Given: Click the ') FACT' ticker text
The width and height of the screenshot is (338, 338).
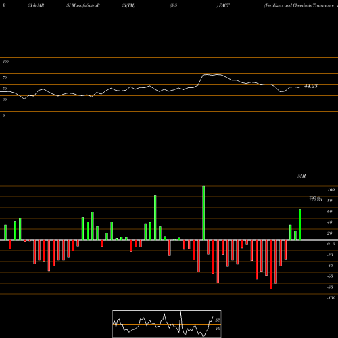Looking at the screenshot, I should tap(223, 5).
